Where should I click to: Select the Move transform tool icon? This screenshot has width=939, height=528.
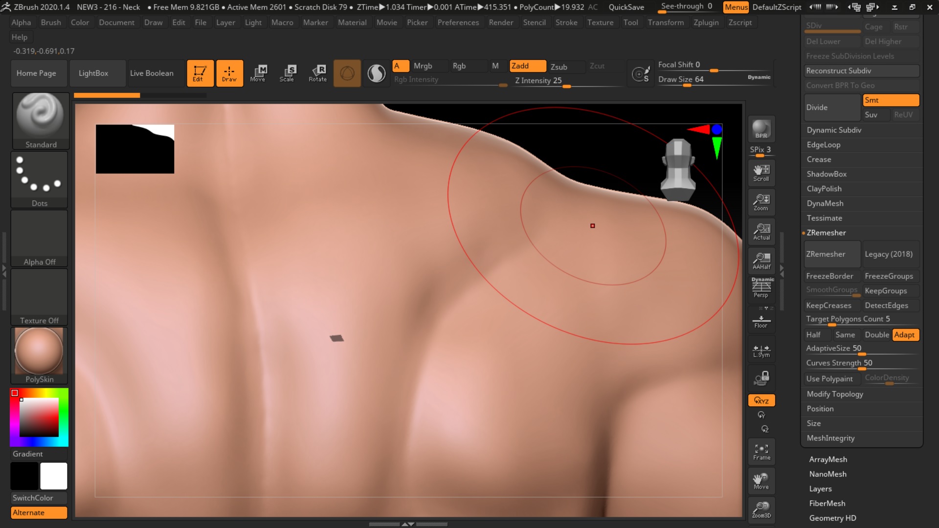click(258, 73)
